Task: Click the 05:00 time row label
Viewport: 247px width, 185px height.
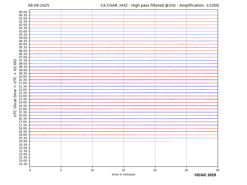Action: [23, 44]
